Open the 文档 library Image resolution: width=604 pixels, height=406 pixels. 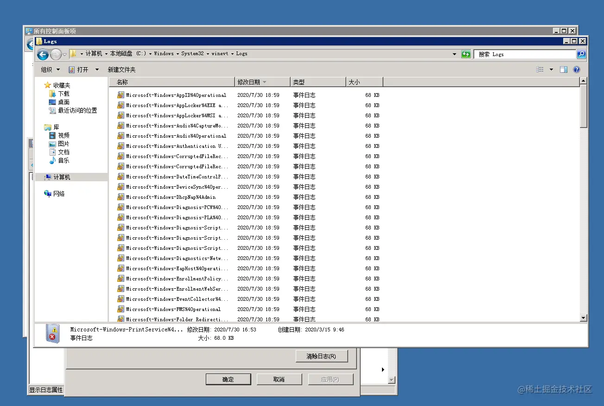(x=59, y=152)
